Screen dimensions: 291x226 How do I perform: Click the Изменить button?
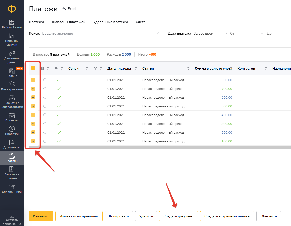tap(41, 216)
